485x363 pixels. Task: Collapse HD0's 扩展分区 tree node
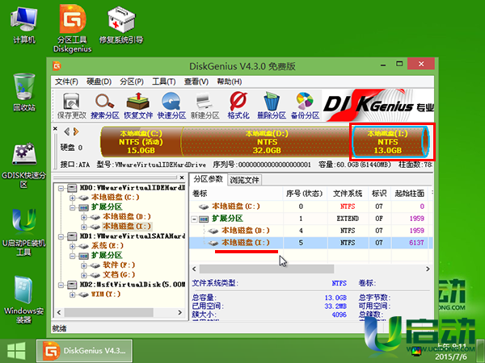coord(72,207)
